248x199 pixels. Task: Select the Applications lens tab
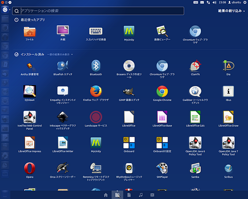[117, 195]
